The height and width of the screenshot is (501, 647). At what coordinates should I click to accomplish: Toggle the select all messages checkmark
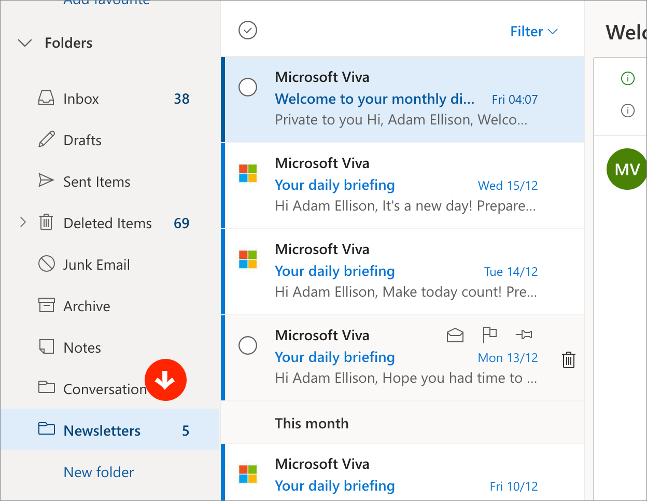[x=248, y=30]
